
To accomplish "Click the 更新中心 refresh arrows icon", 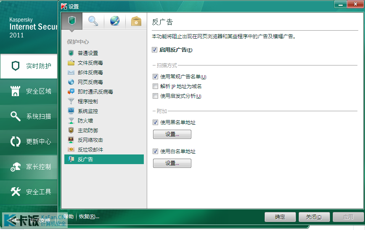I will 16,141.
